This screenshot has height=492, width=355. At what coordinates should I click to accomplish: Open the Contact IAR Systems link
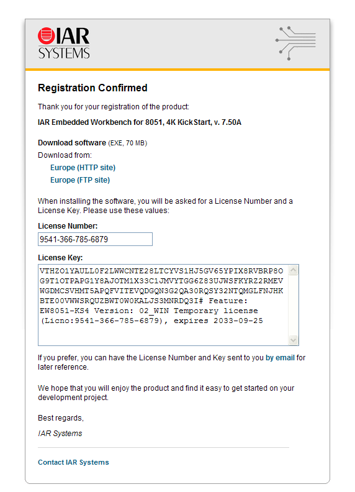pyautogui.click(x=73, y=462)
